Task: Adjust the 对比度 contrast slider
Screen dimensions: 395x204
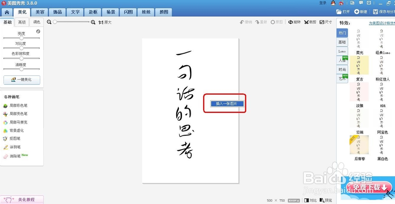Action: pyautogui.click(x=21, y=48)
